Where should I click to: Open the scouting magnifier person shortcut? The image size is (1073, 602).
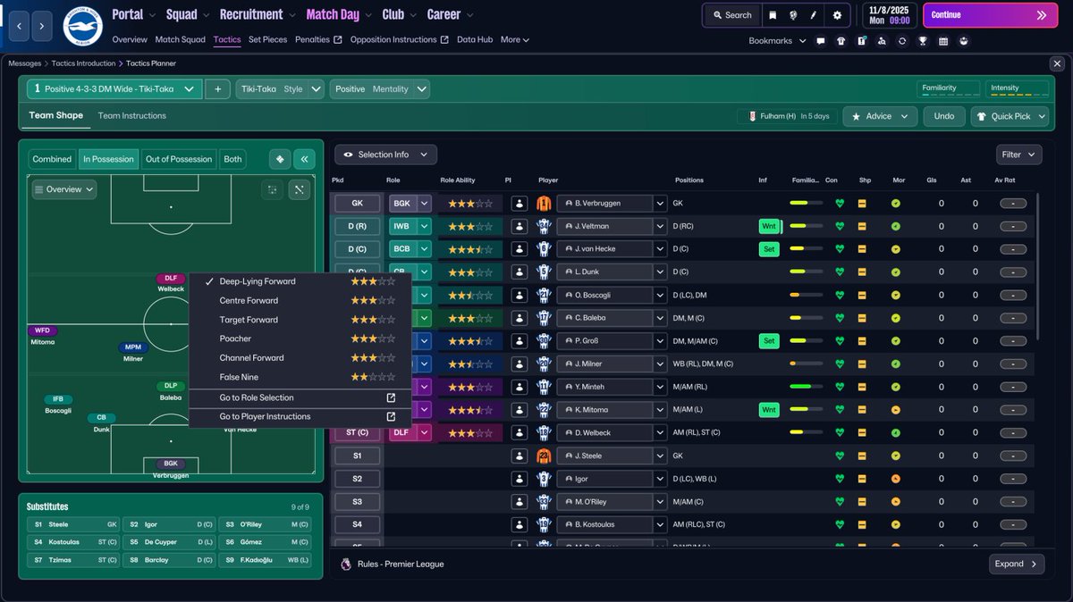click(x=882, y=41)
